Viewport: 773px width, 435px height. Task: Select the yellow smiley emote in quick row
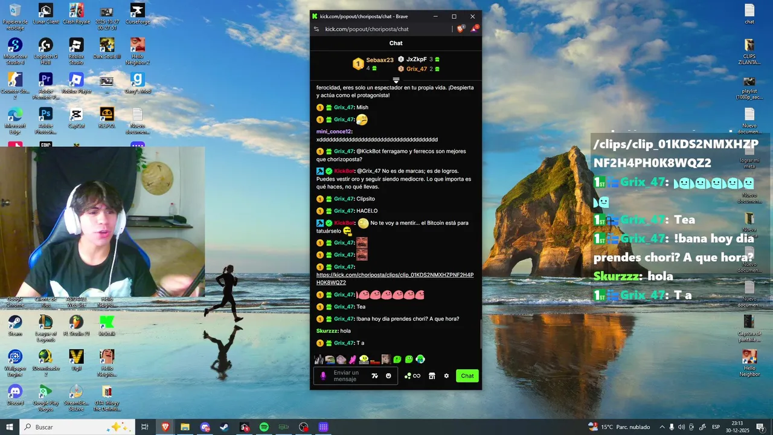(x=364, y=359)
